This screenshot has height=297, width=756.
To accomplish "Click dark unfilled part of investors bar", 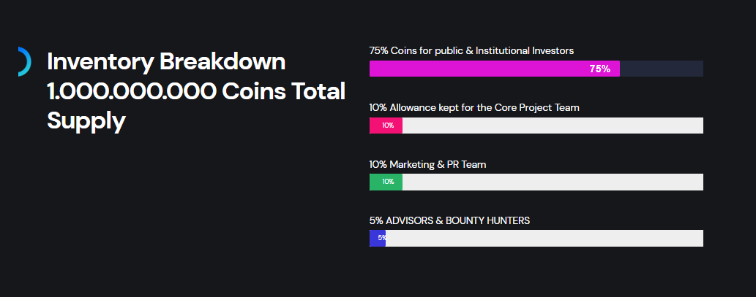I will pyautogui.click(x=662, y=69).
